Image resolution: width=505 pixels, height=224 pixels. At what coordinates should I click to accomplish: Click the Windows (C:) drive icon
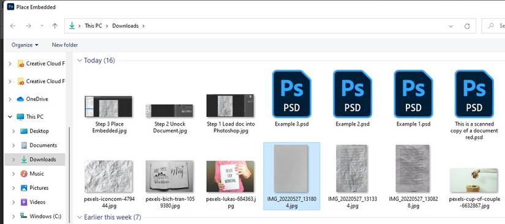[23, 216]
